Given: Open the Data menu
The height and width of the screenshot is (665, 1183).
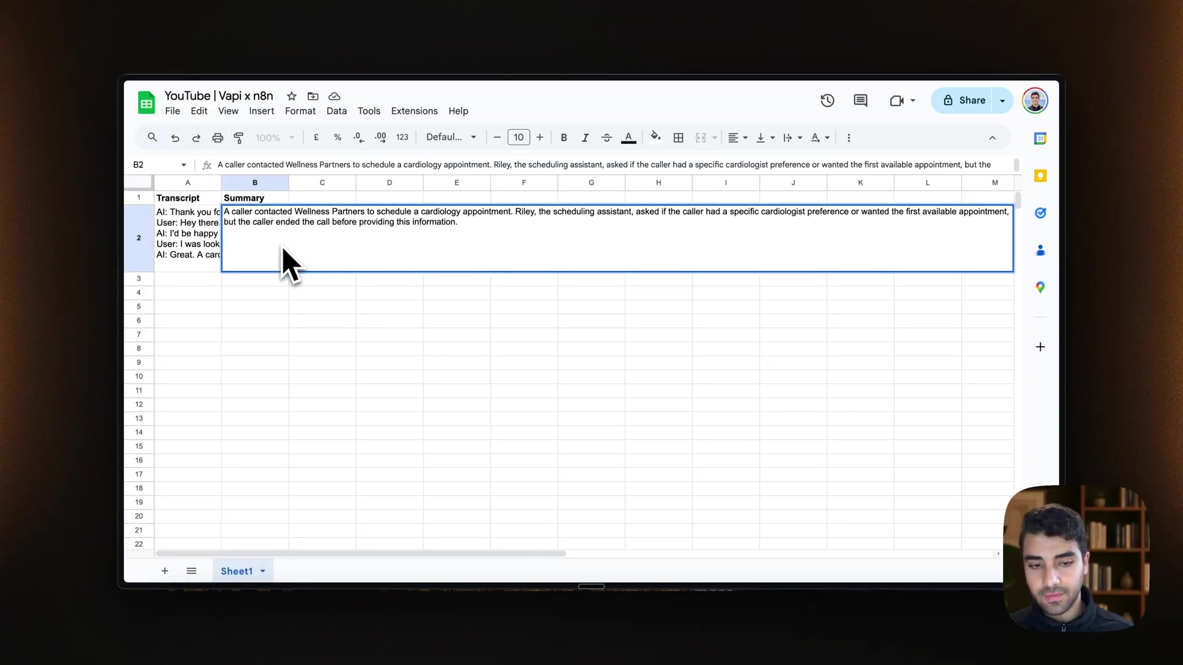Looking at the screenshot, I should pos(336,111).
